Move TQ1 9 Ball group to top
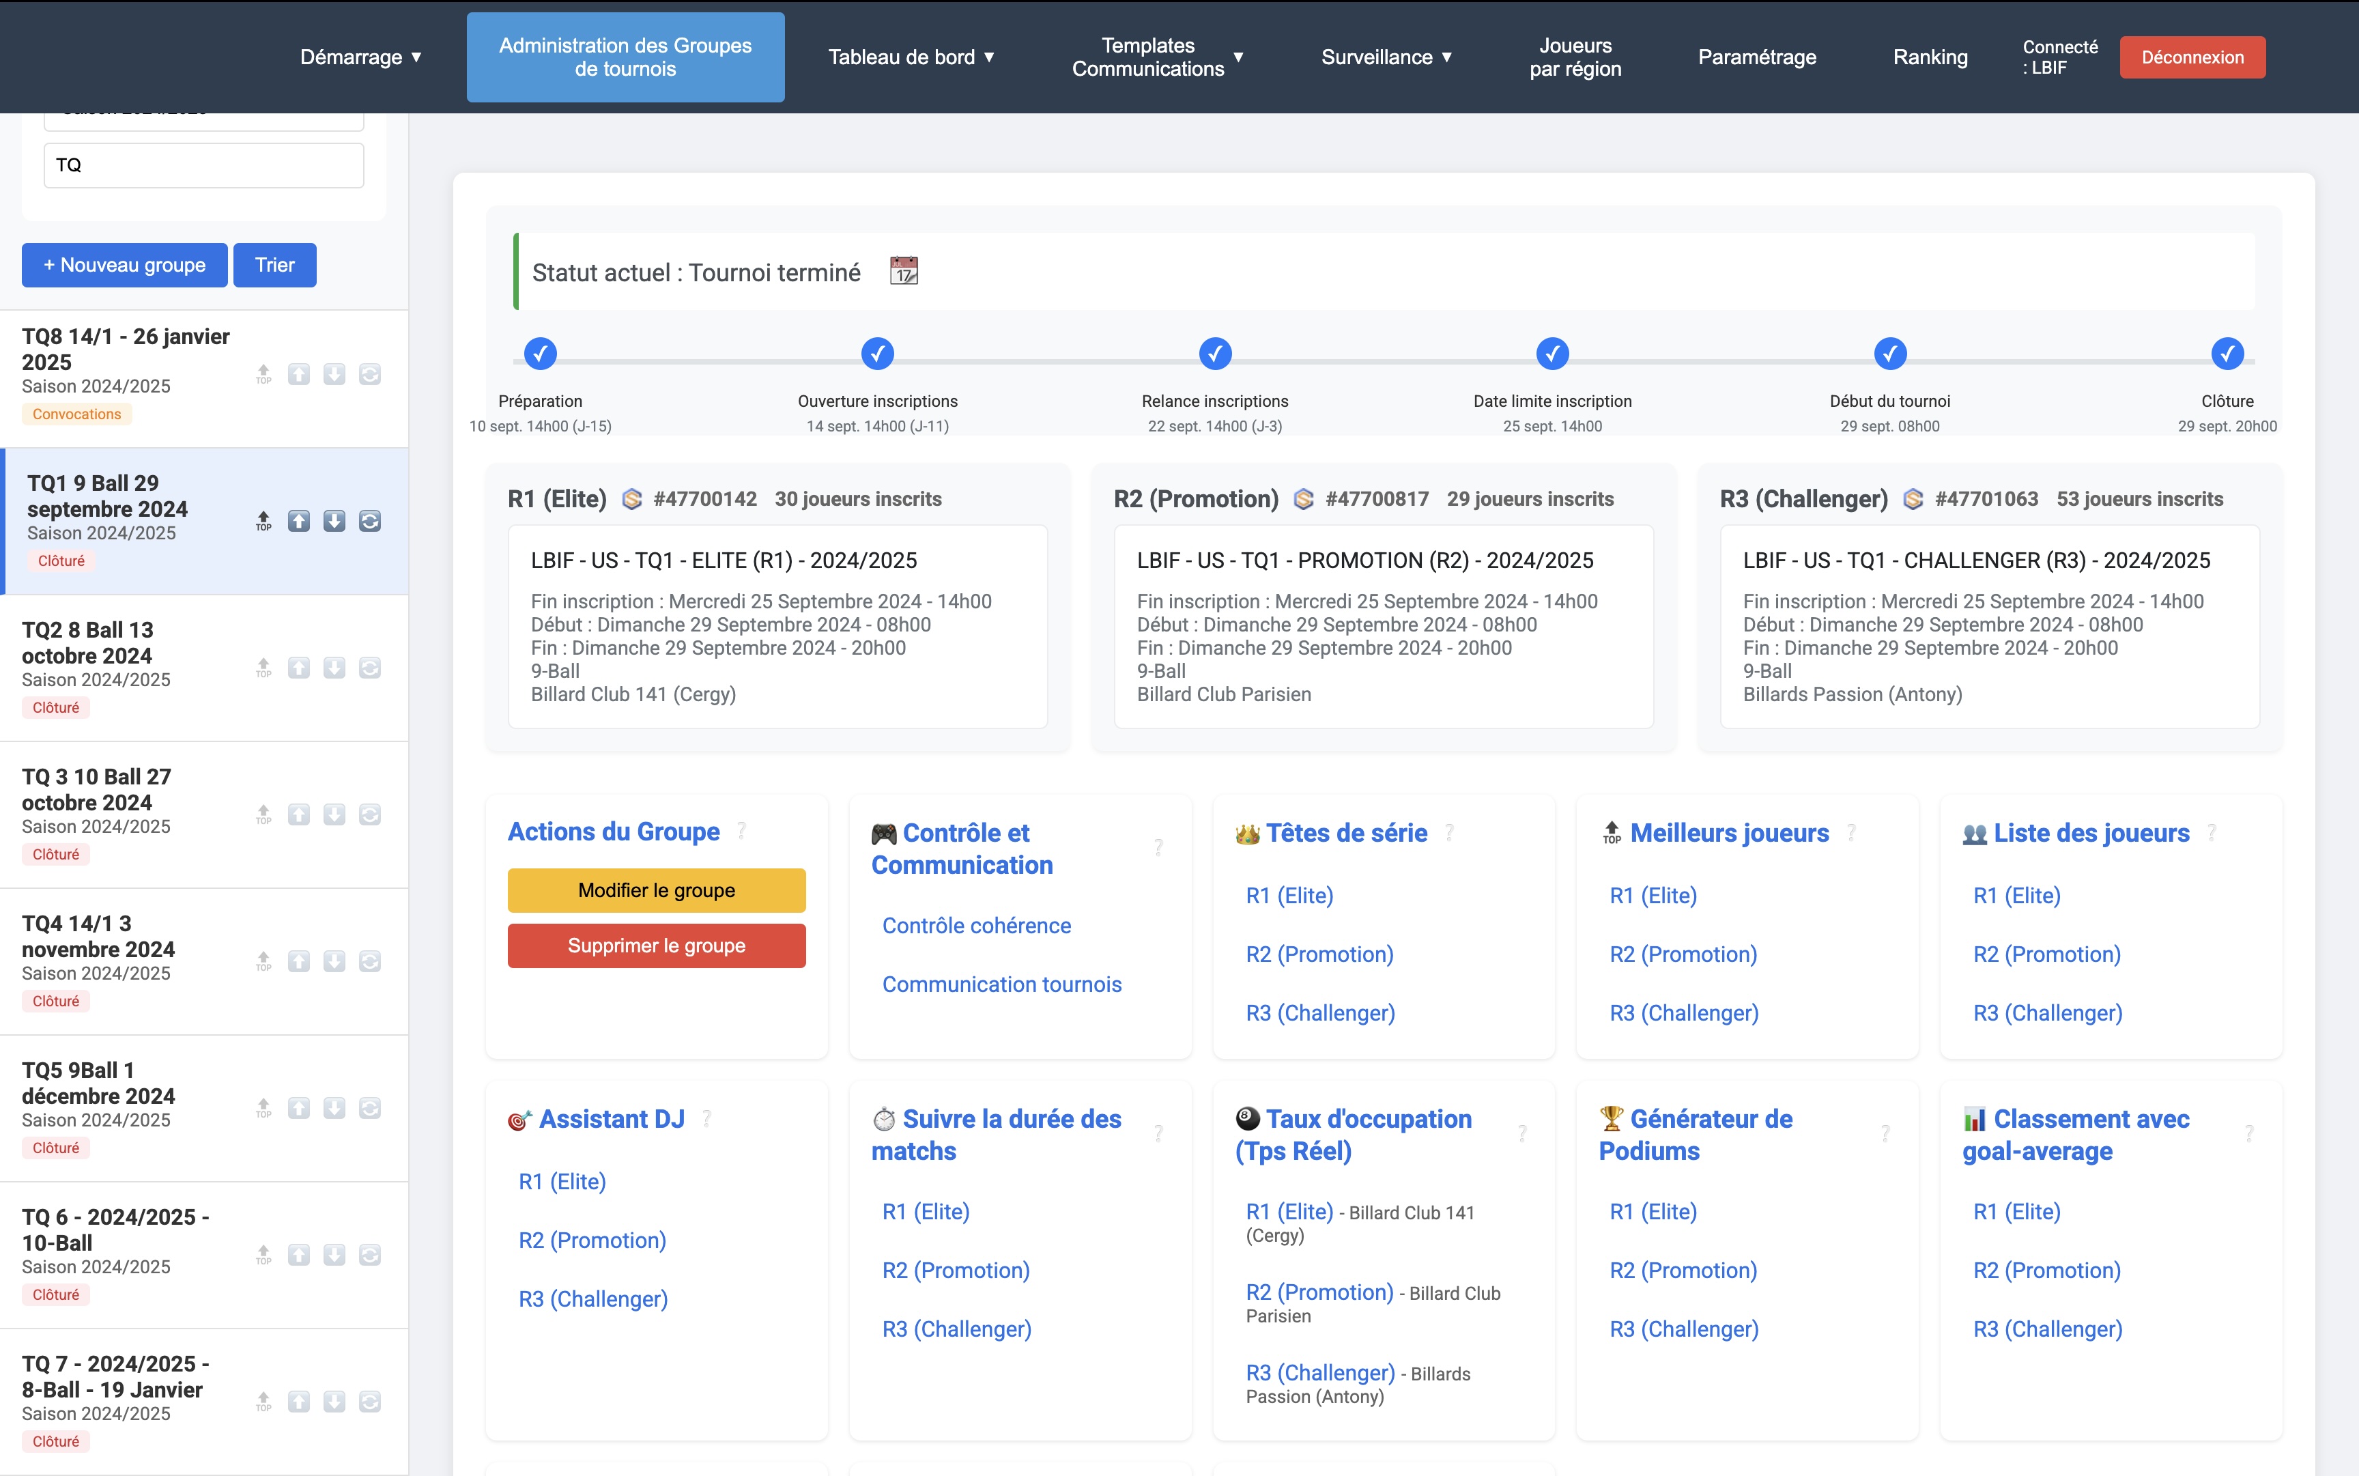The height and width of the screenshot is (1476, 2359). click(x=263, y=522)
